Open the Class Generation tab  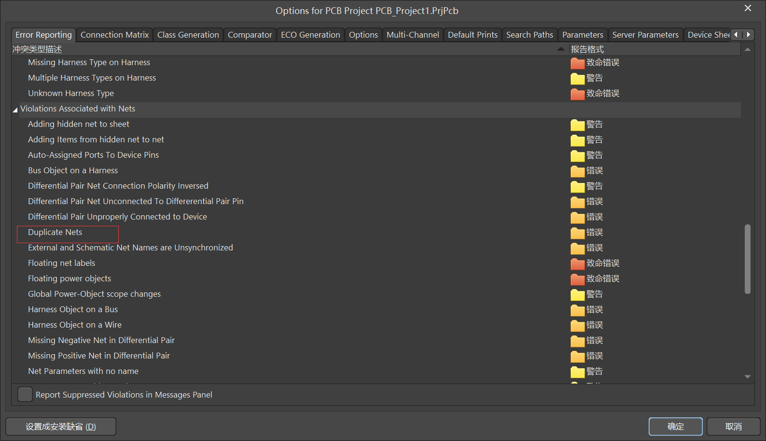tap(188, 35)
